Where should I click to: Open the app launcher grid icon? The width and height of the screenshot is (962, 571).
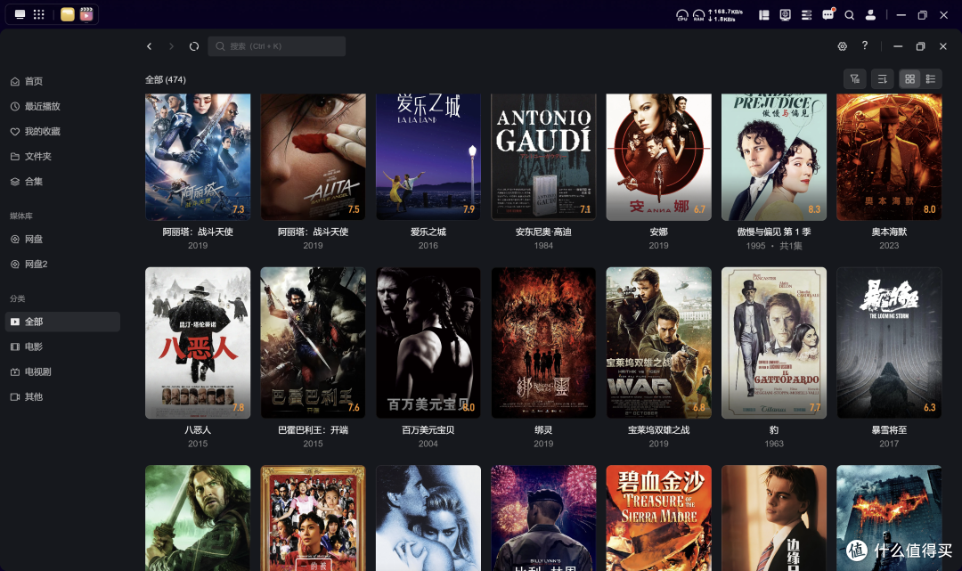pyautogui.click(x=38, y=14)
